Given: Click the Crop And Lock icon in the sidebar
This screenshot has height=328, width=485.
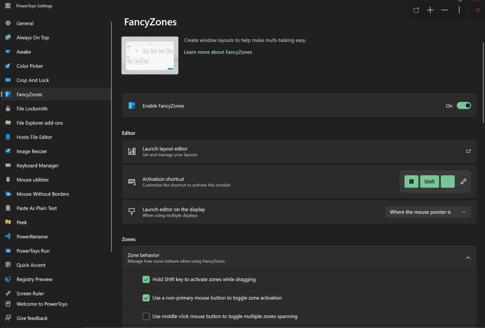Looking at the screenshot, I should point(8,80).
